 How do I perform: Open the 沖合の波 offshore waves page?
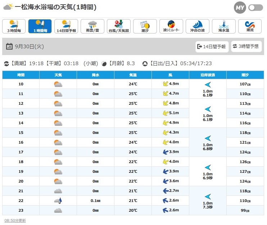pos(197,26)
